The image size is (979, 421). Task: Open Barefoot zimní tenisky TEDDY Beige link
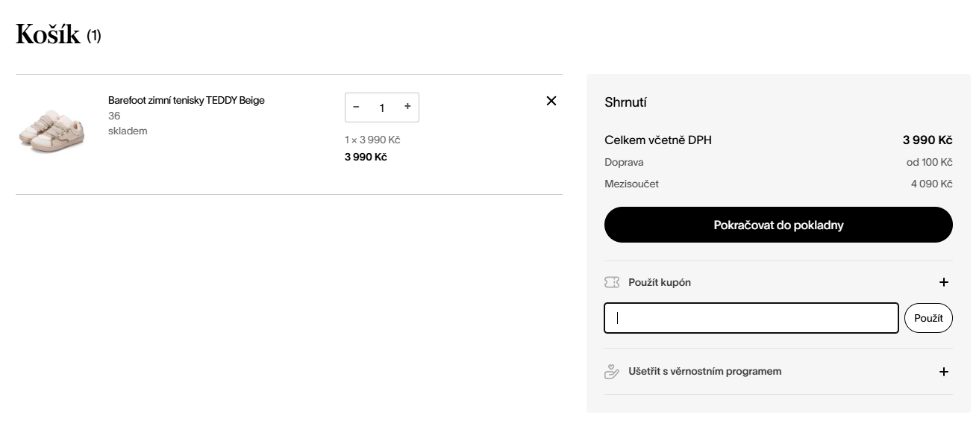186,100
